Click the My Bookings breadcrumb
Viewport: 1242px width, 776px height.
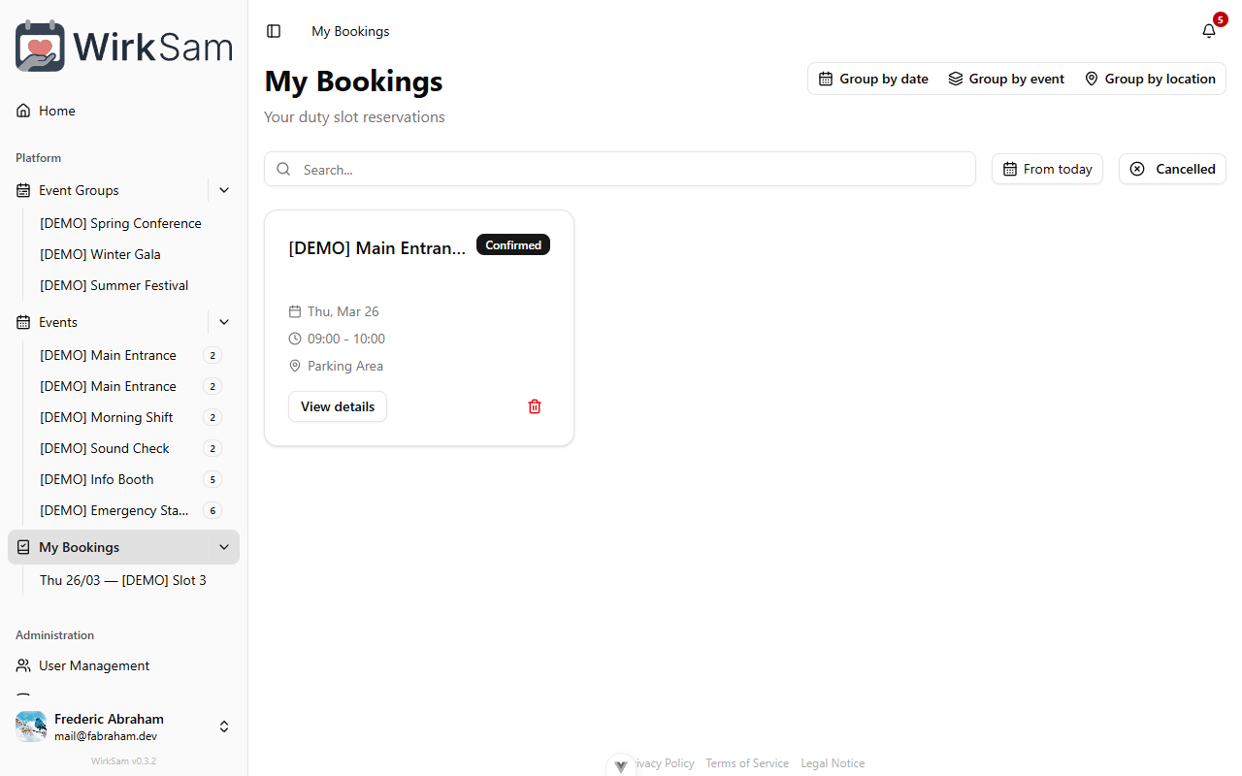pyautogui.click(x=350, y=31)
